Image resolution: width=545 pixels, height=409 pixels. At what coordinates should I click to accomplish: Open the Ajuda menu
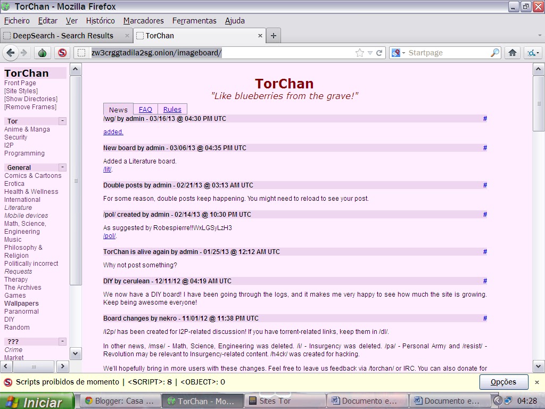pos(235,21)
